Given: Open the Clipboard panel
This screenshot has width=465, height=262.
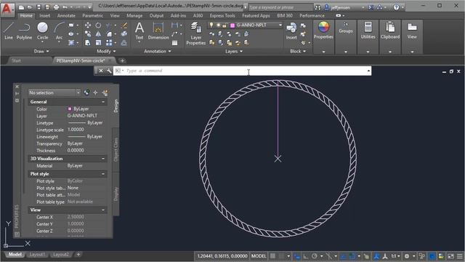Looking at the screenshot, I should tap(390, 31).
